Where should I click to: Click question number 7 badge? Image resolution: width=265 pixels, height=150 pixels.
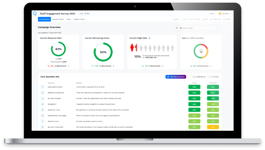pos(43,121)
